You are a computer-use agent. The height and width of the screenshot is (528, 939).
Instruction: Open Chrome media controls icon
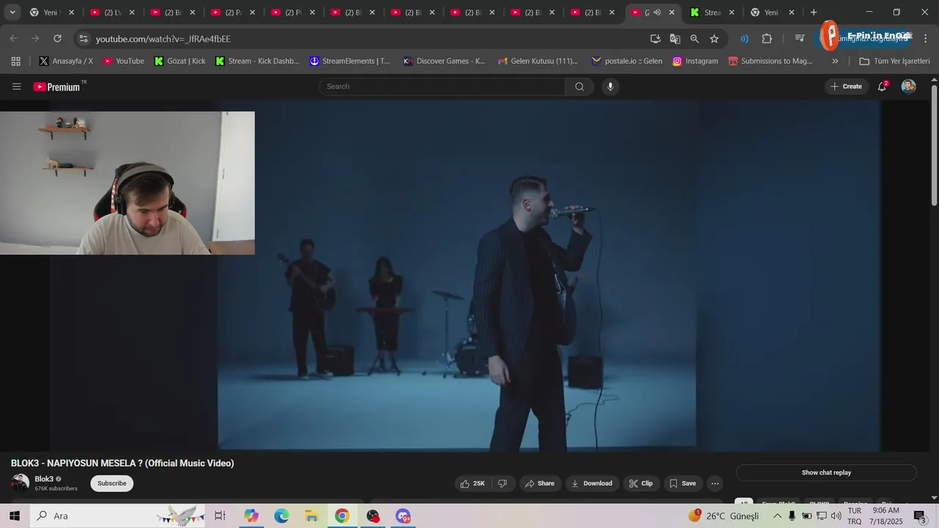pos(800,38)
